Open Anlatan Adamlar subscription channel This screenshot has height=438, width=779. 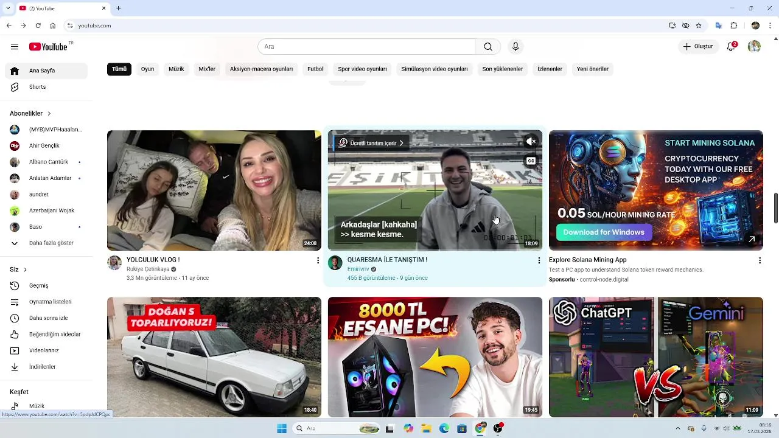46,178
